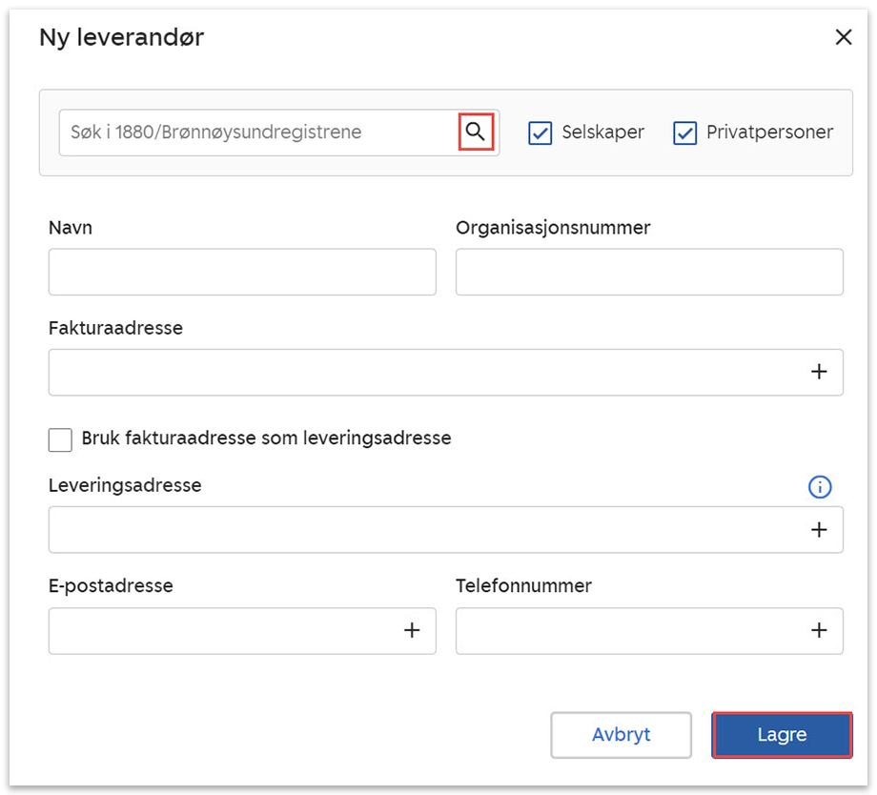Click inside the Fakturaadresse text field

pos(419,372)
